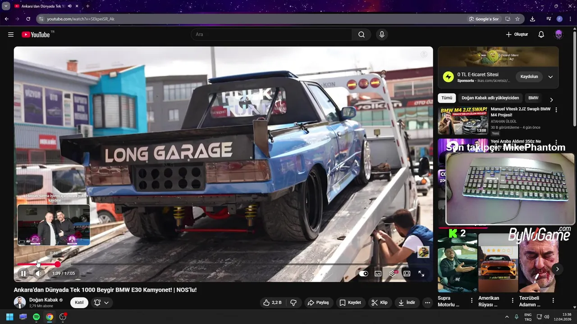
Task: Focus the Ara search field
Action: point(271,35)
